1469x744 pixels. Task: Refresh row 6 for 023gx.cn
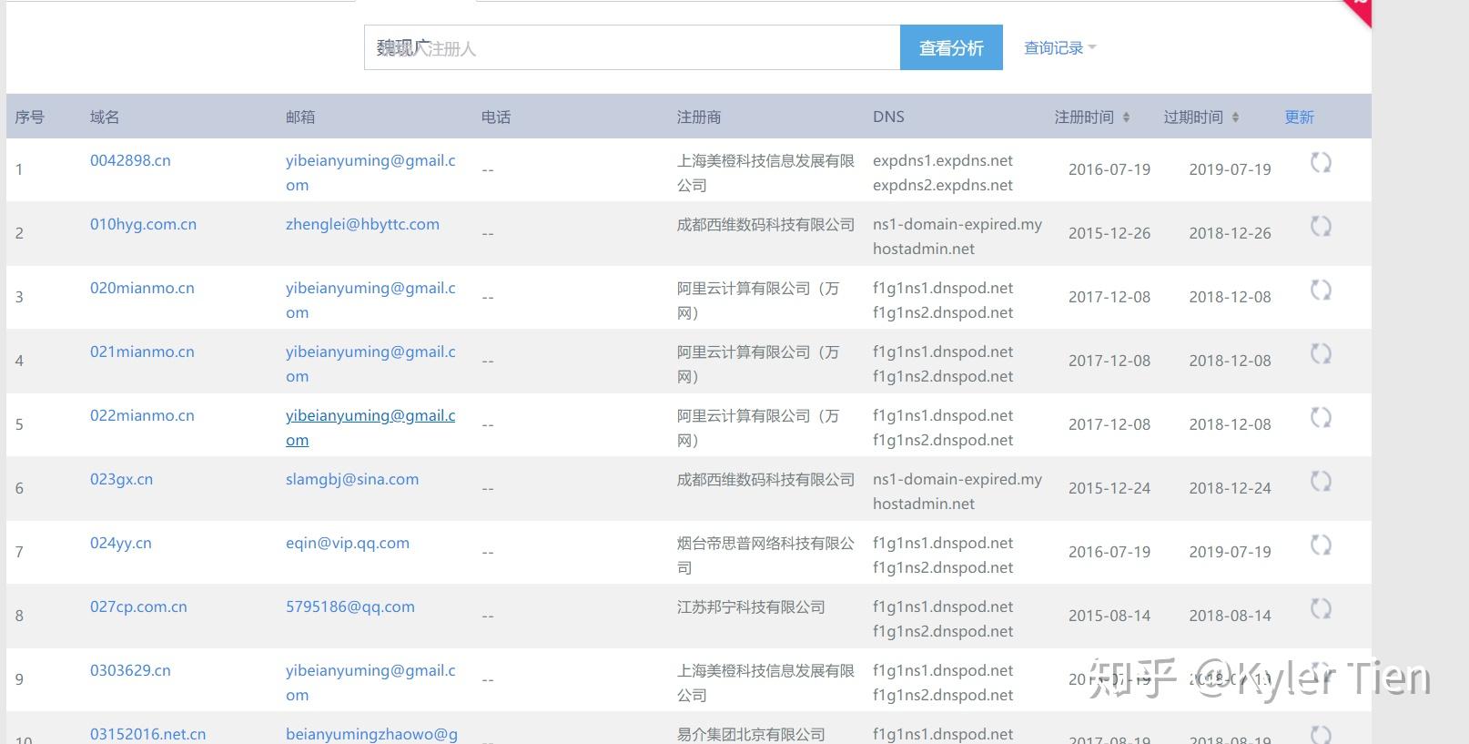1321,482
